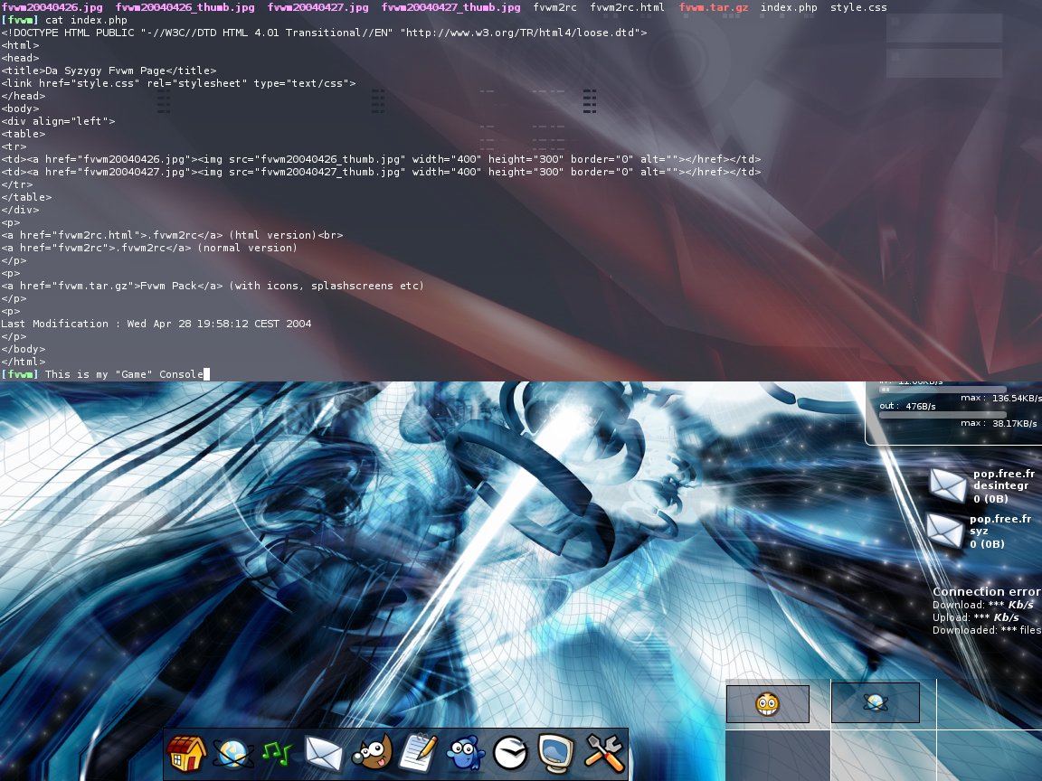This screenshot has height=781, width=1042.
Task: Click the envelope icon beside the syz mailbox
Action: 944,531
